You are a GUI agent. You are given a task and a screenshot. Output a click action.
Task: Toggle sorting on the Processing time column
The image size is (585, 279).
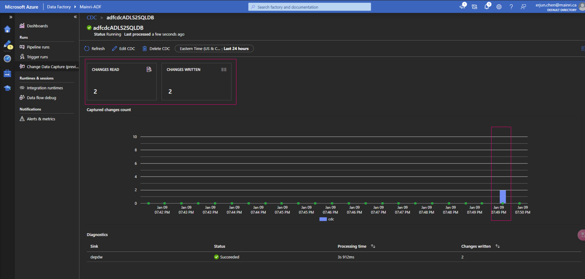pyautogui.click(x=373, y=246)
